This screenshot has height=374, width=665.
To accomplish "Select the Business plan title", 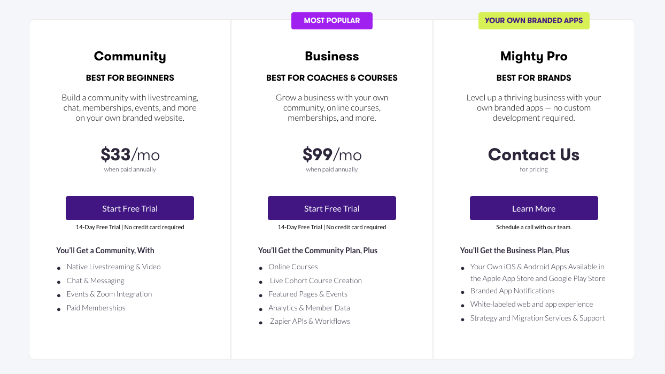I will coord(331,56).
